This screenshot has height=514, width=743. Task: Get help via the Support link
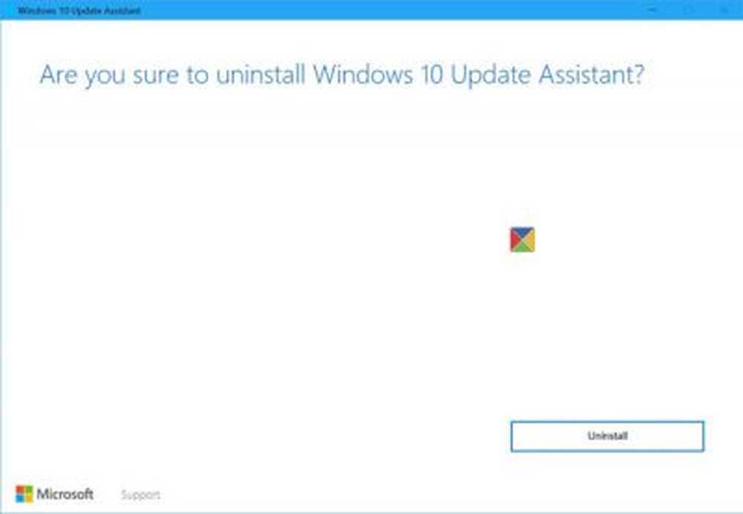(140, 495)
